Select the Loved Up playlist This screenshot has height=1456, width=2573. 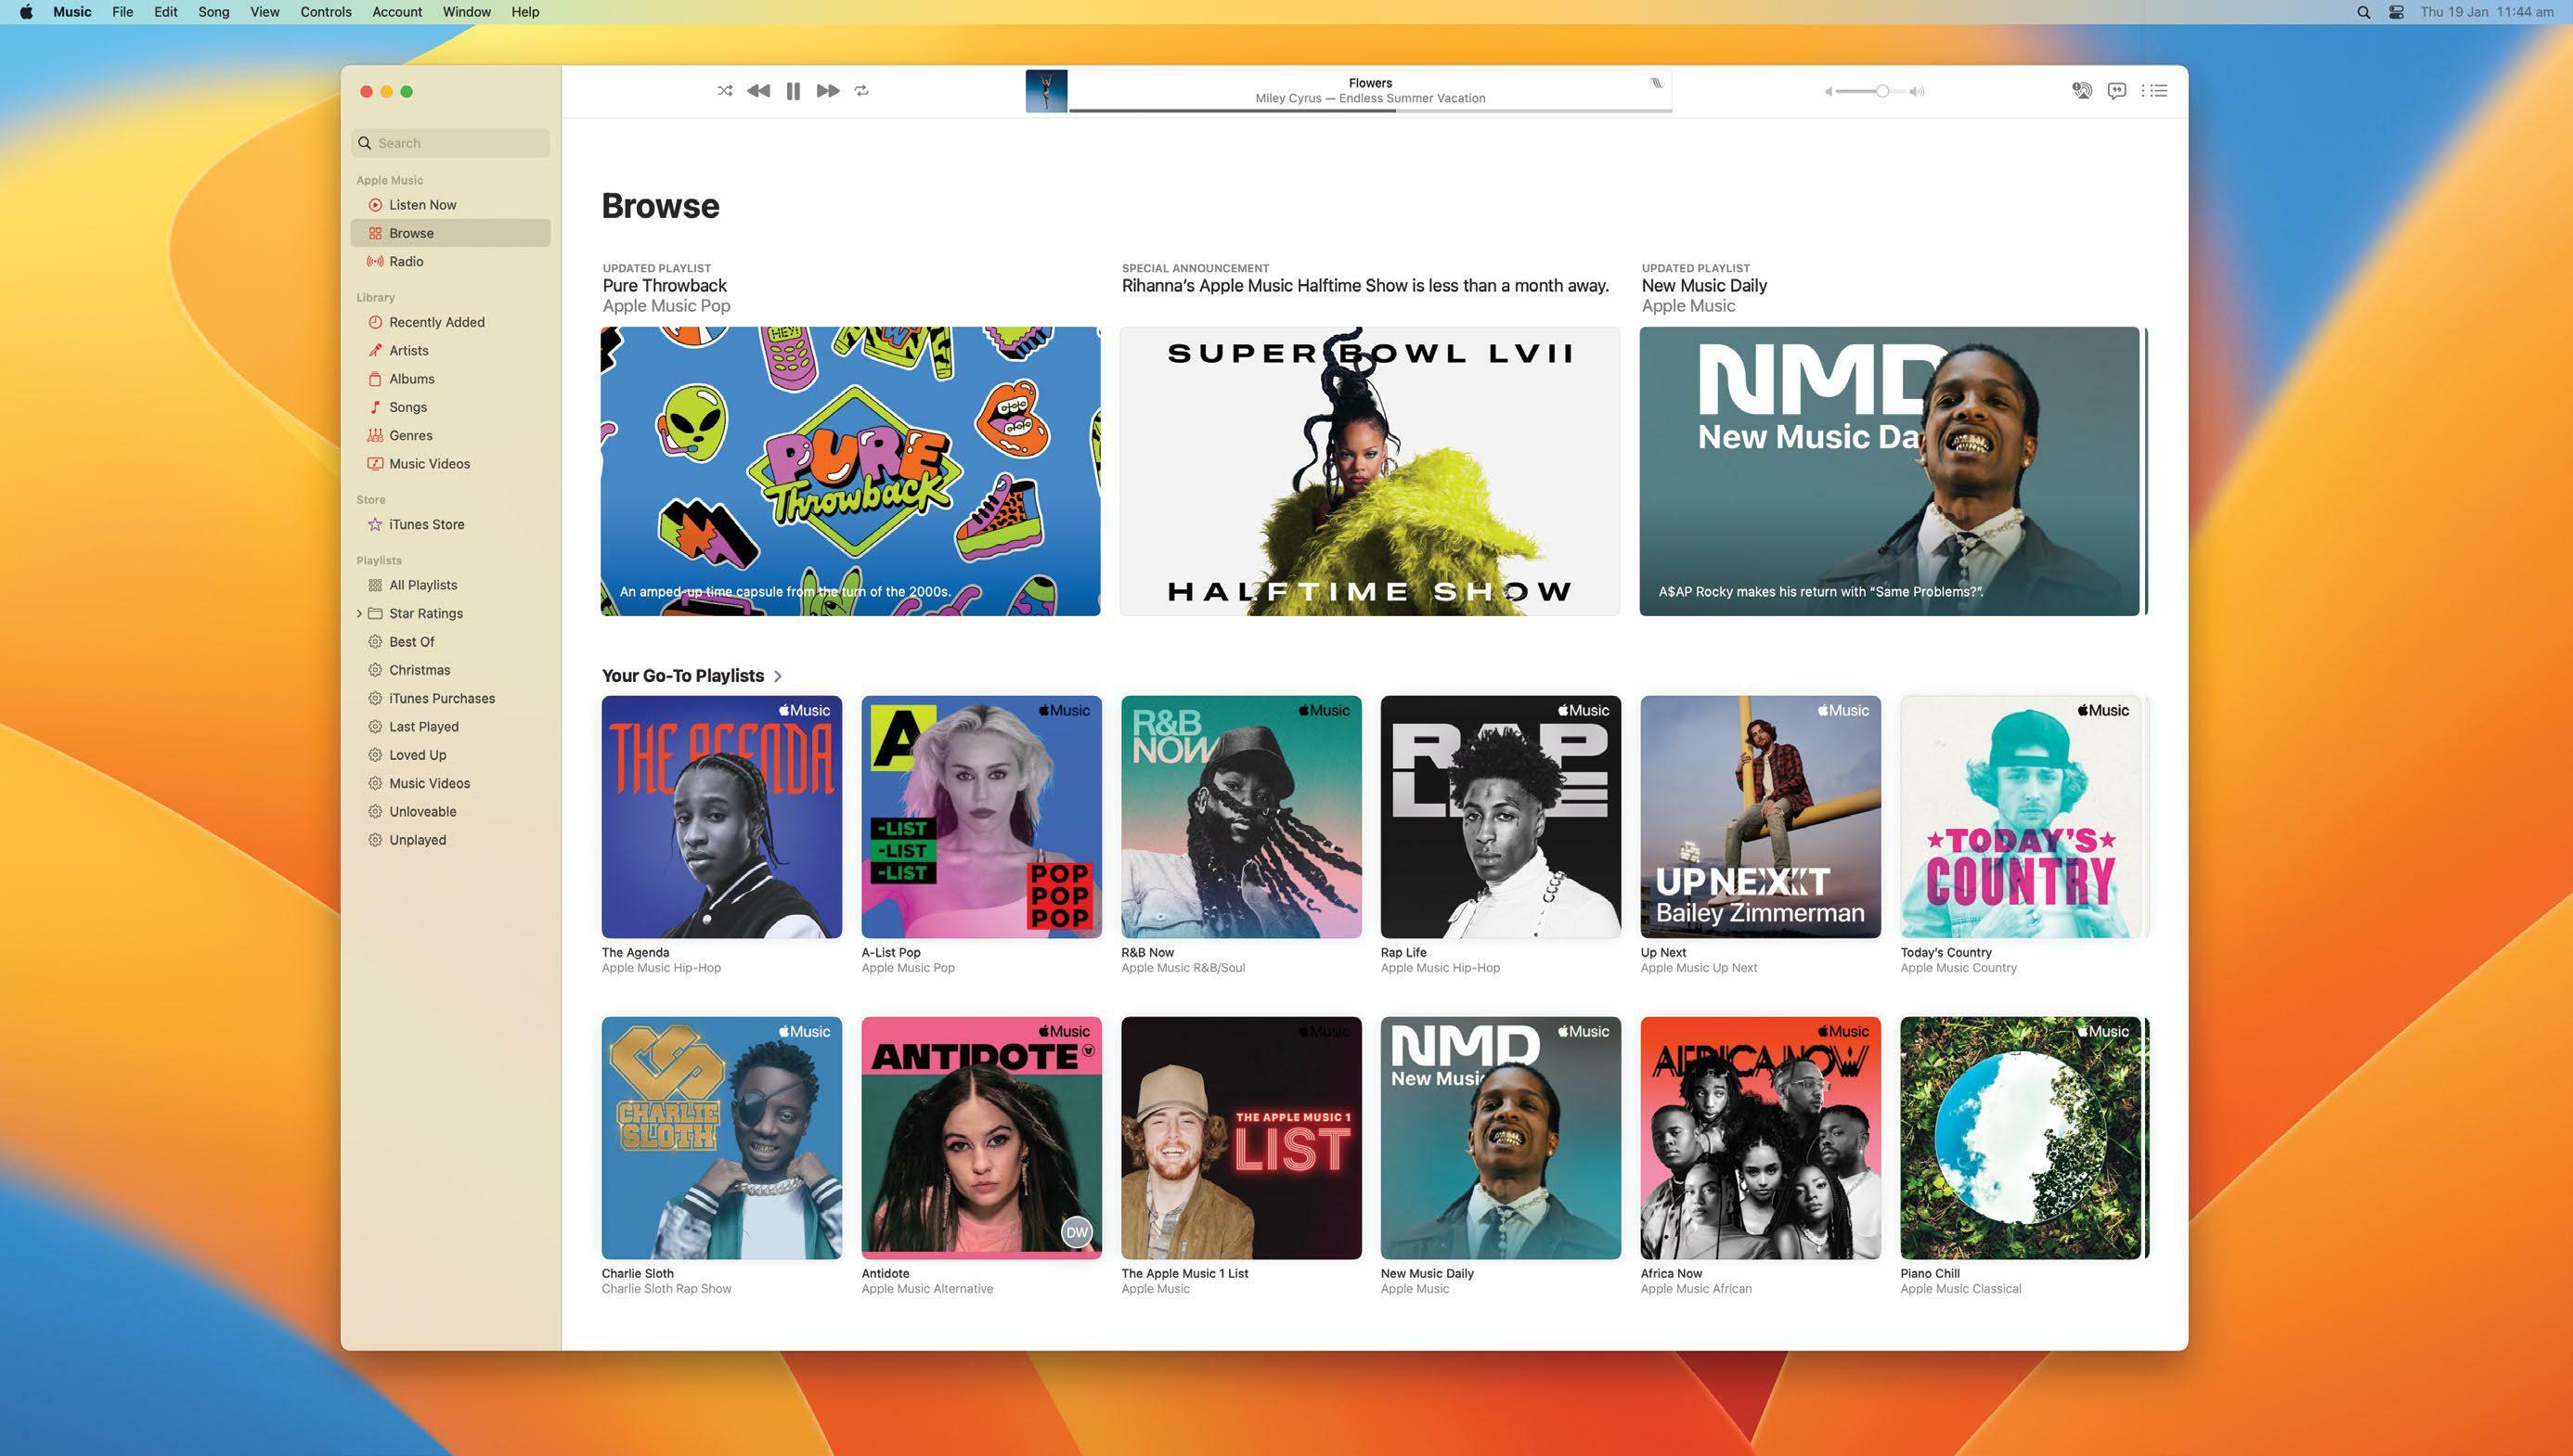(x=450, y=755)
